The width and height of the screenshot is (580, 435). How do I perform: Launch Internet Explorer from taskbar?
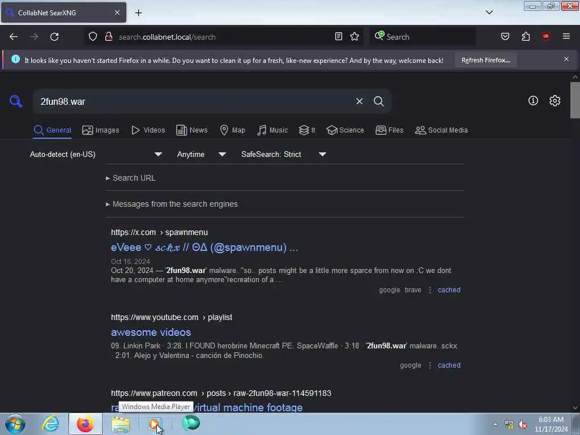[x=50, y=424]
